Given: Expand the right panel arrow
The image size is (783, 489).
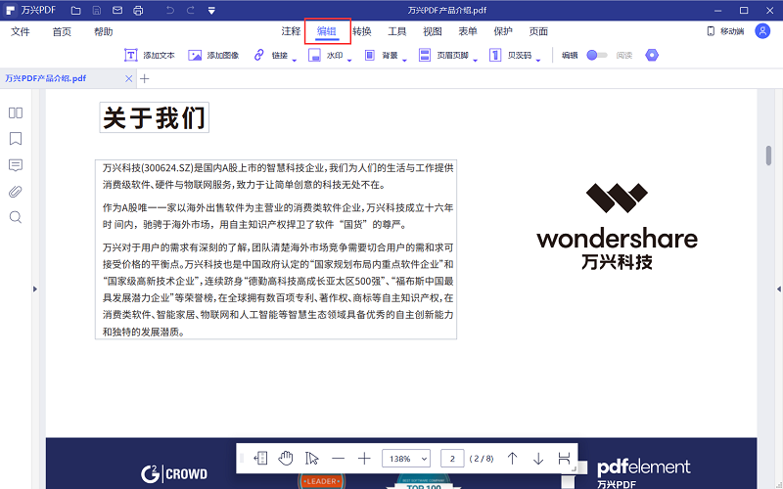Looking at the screenshot, I should [779, 289].
